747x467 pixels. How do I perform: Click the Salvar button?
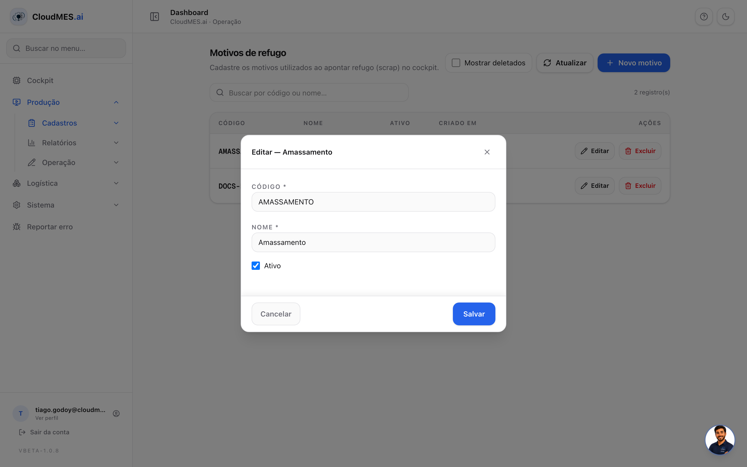[x=474, y=314]
